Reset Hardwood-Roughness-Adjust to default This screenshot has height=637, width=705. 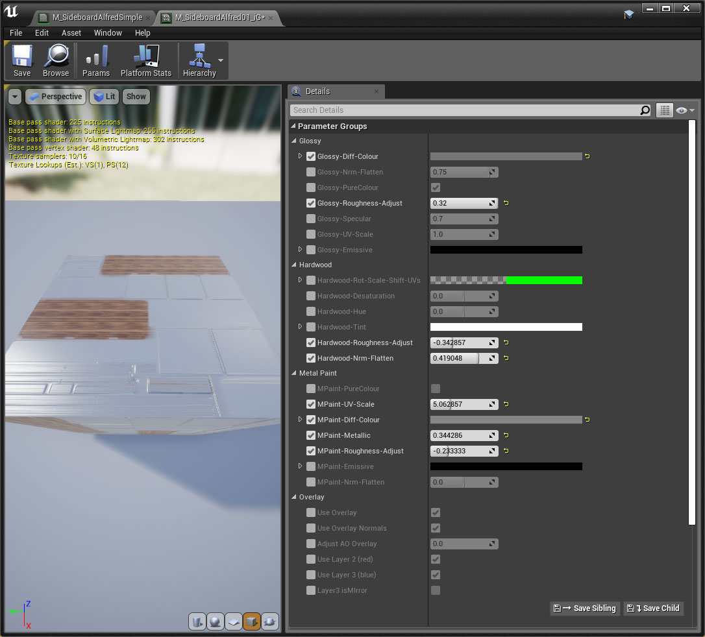pyautogui.click(x=506, y=343)
